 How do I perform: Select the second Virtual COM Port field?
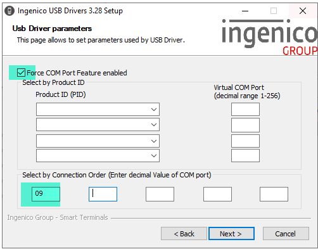click(245, 125)
